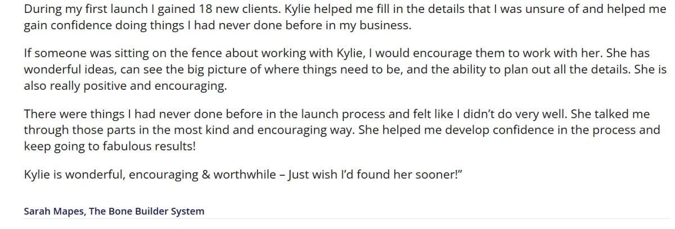Image resolution: width=675 pixels, height=229 pixels.
Task: Click the words "Just wish I'd found her sooner!"
Action: coord(374,175)
